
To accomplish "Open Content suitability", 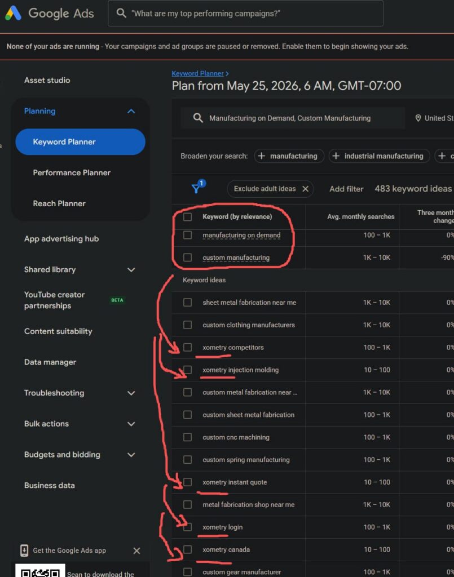I will tap(58, 331).
